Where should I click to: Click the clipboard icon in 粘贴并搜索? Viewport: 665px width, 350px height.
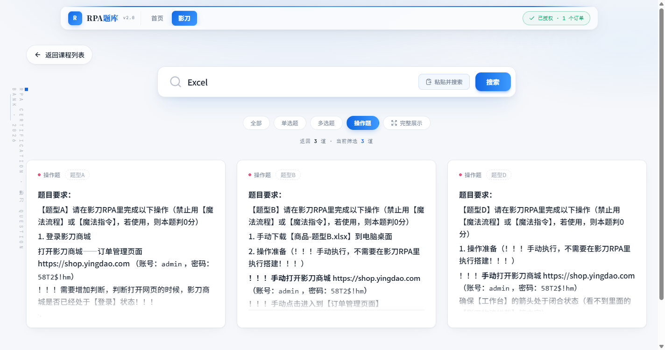429,82
